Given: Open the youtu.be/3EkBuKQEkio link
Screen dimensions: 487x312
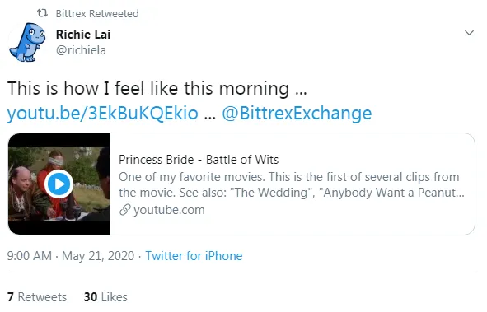Looking at the screenshot, I should pos(102,114).
